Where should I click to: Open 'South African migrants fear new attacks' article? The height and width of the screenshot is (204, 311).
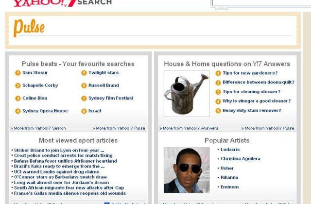[x=69, y=188]
